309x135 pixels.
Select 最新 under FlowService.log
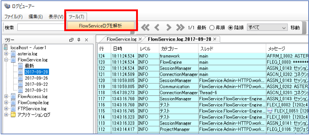(30, 66)
